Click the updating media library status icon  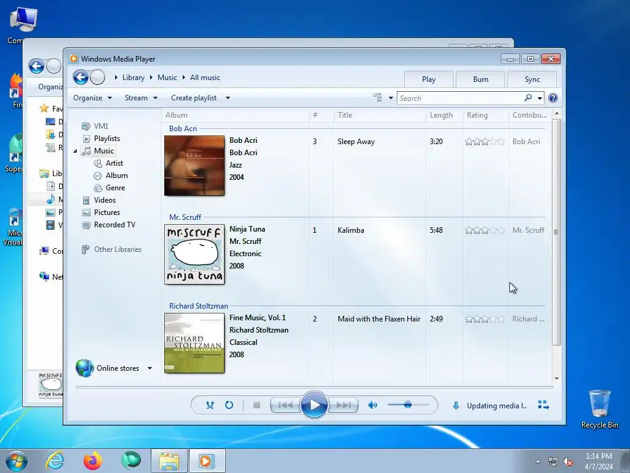coord(456,405)
